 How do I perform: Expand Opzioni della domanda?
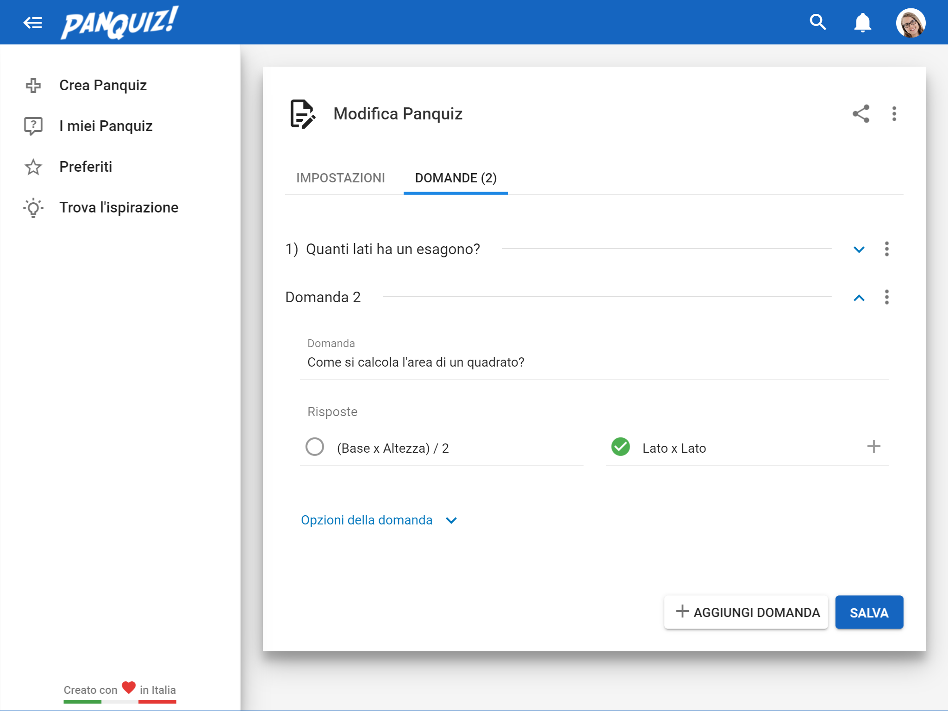pos(380,520)
